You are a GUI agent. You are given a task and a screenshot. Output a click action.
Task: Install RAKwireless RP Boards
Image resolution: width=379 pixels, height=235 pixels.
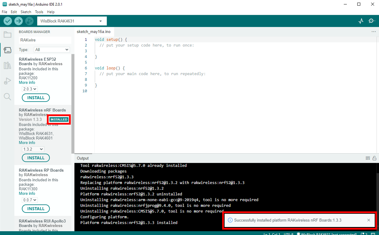pyautogui.click(x=36, y=209)
